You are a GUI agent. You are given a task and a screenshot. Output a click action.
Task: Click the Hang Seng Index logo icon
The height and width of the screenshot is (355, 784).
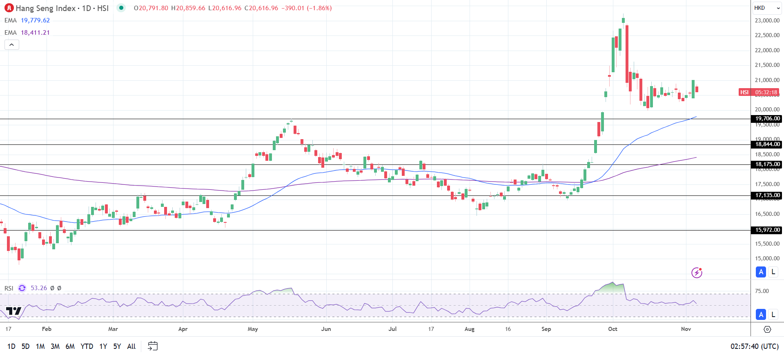pos(9,8)
